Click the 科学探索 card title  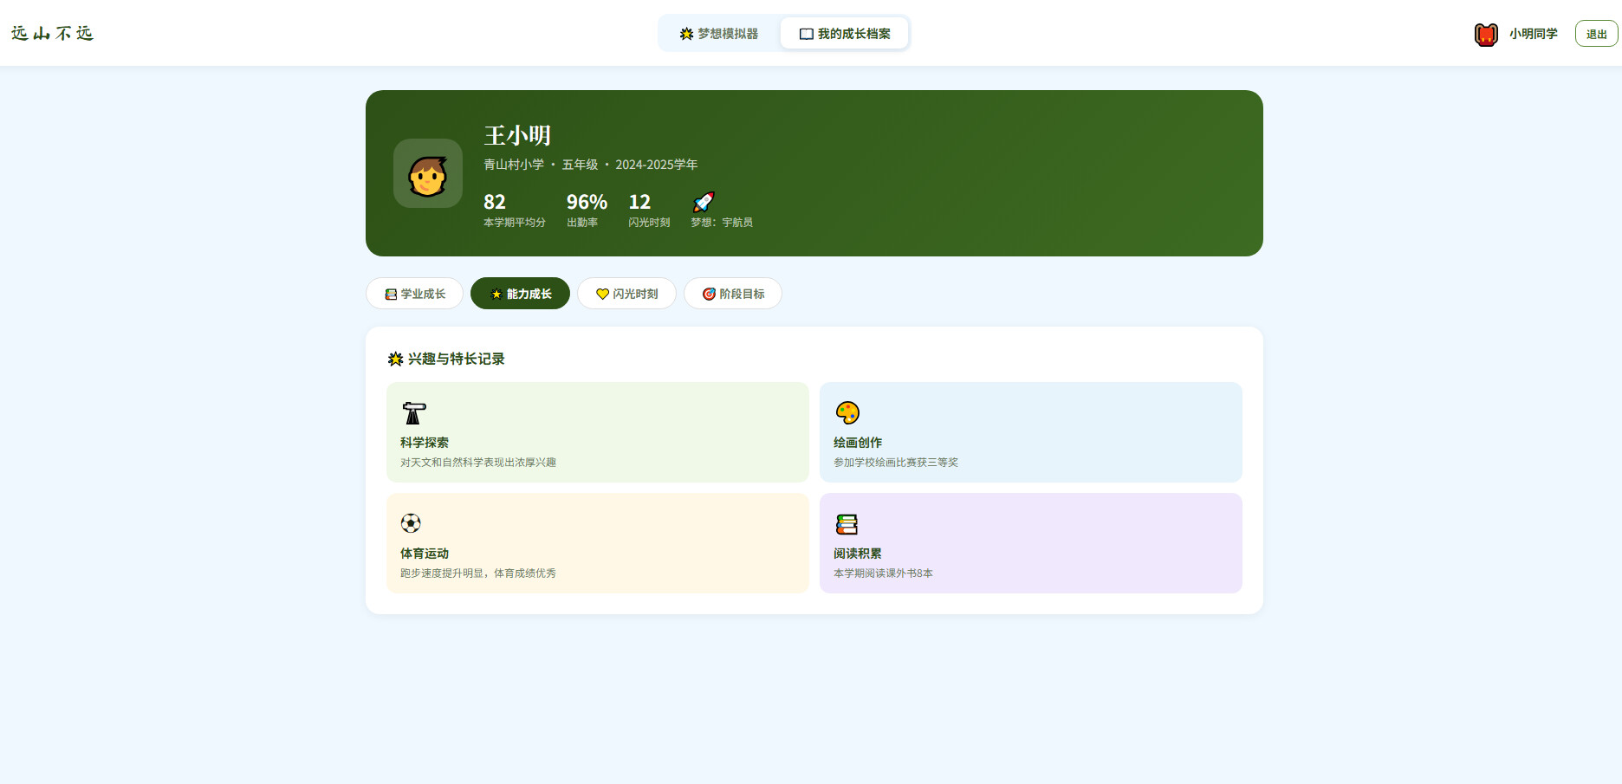click(x=425, y=443)
